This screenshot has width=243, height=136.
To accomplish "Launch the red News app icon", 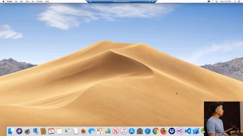I will pyautogui.click(x=115, y=131).
